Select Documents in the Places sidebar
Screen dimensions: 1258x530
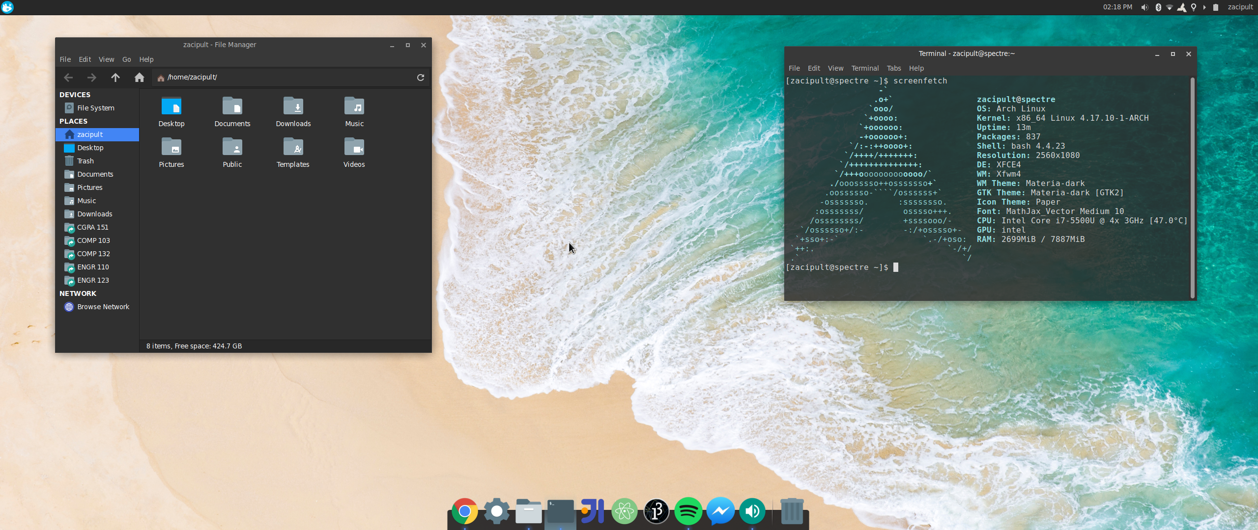click(97, 174)
